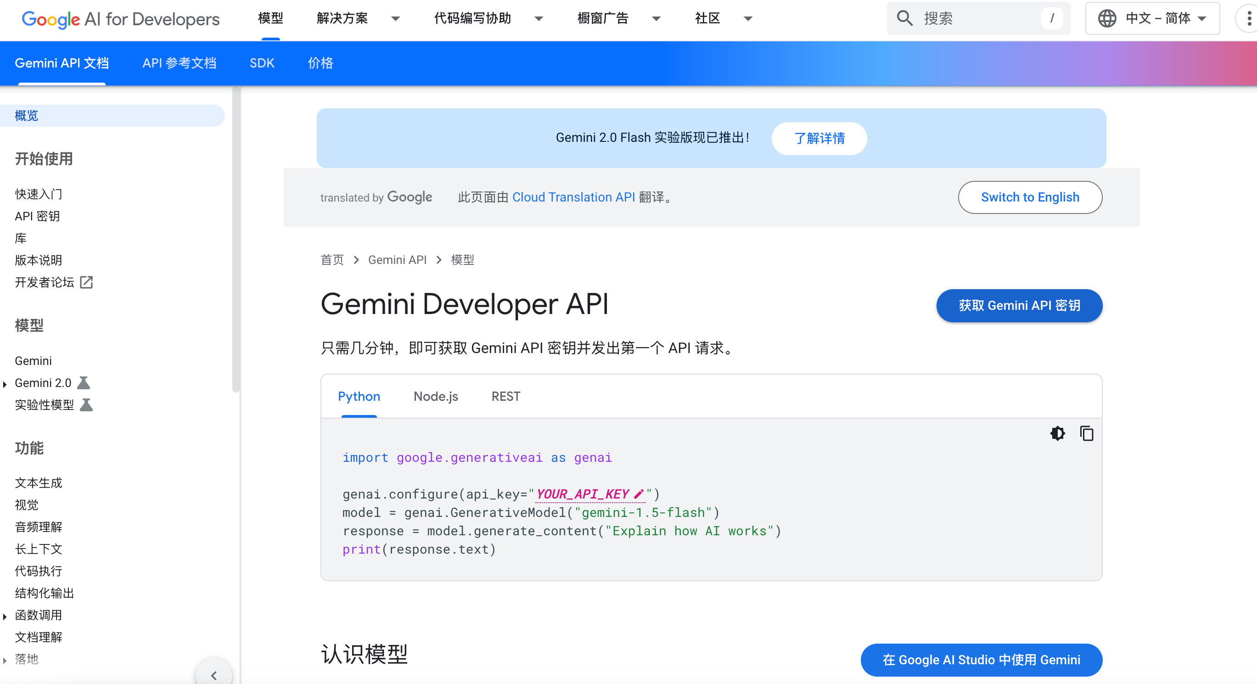Click the dark/light theme toggle icon
Image resolution: width=1257 pixels, height=684 pixels.
(1057, 434)
